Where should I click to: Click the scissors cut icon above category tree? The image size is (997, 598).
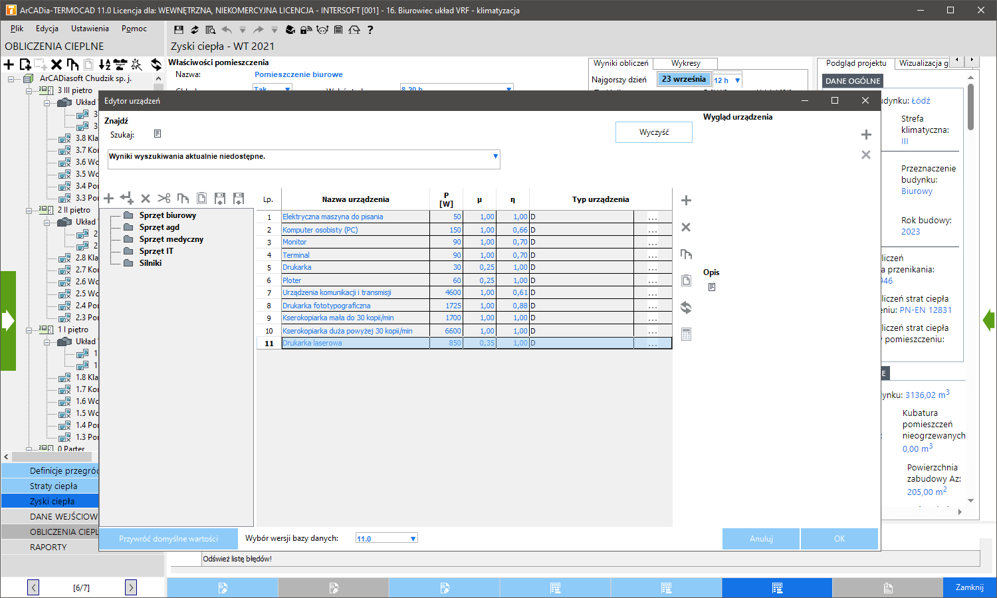[x=164, y=198]
